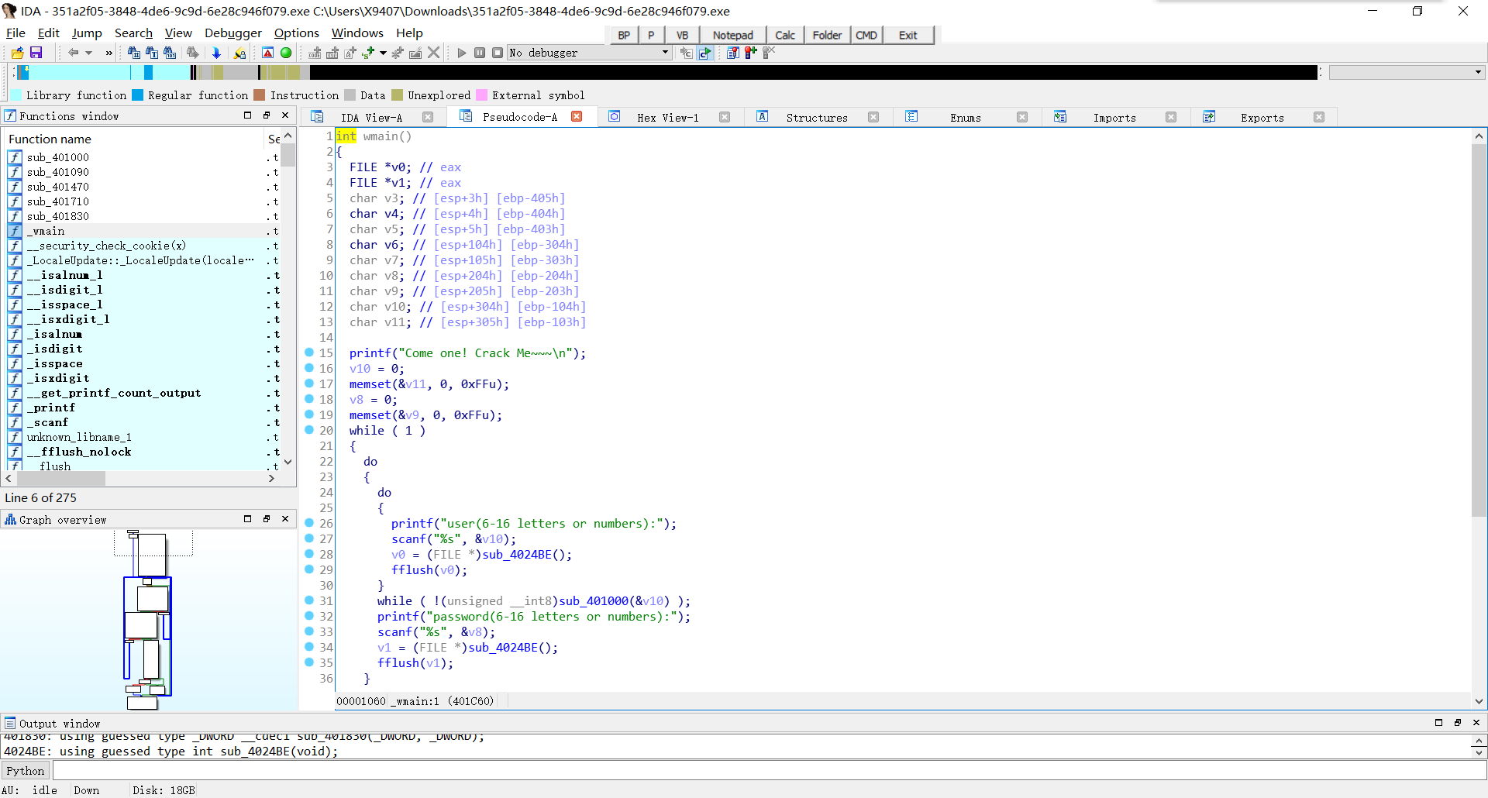Start process with the play icon

click(462, 53)
